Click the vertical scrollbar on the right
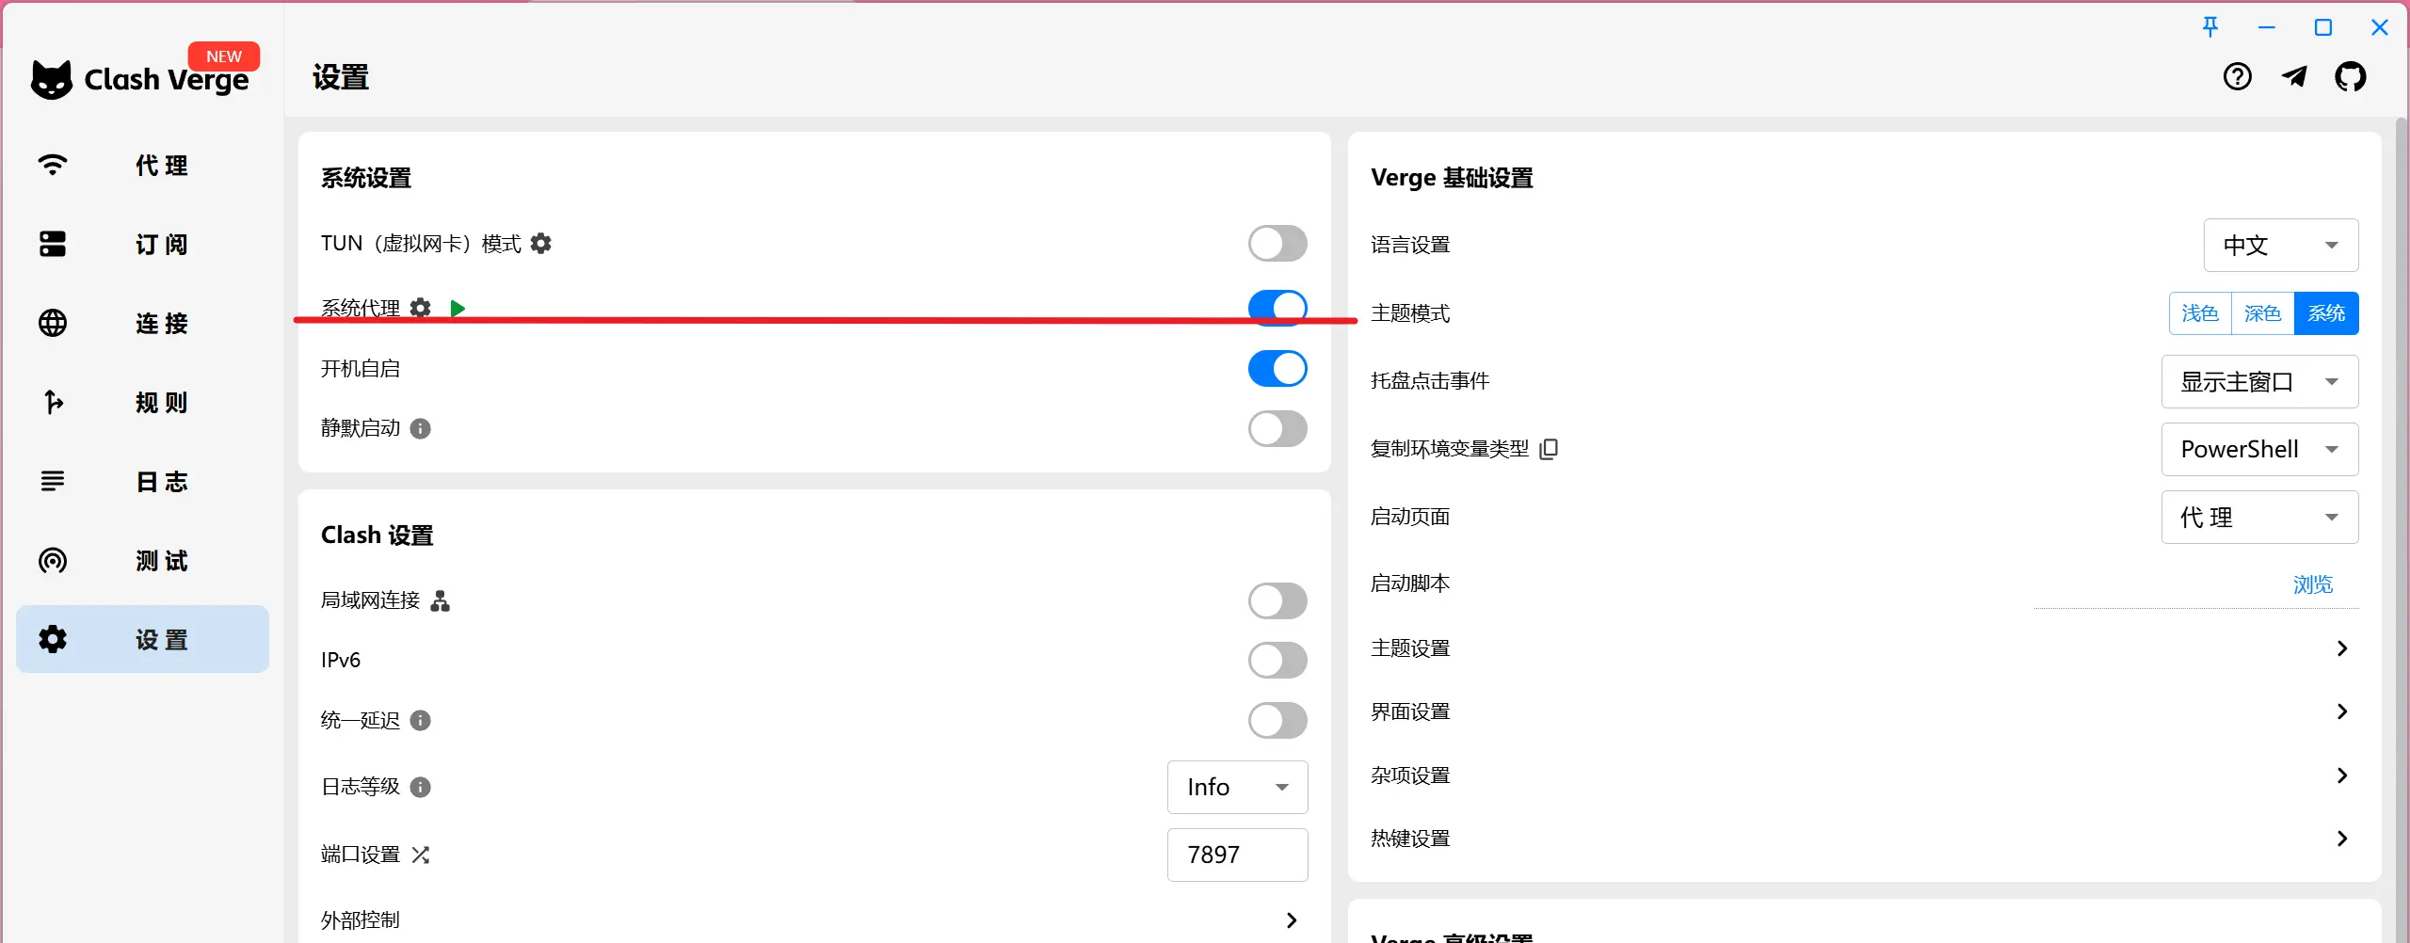 tap(2402, 471)
